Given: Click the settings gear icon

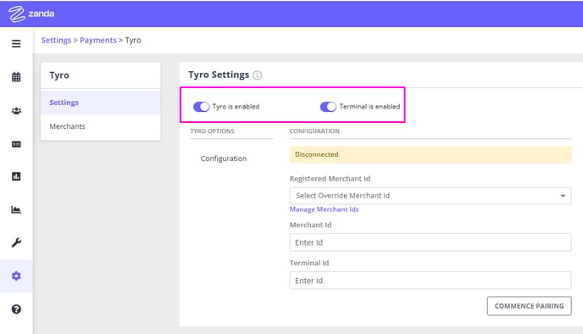Looking at the screenshot, I should 16,276.
